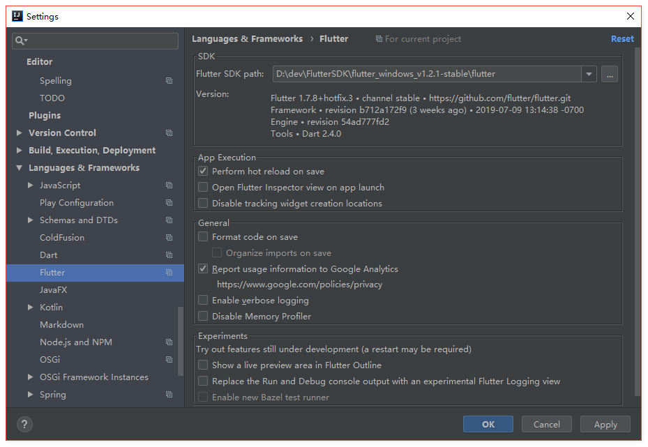This screenshot has height=447, width=648.
Task: Check Disable tracking widget creation locations
Action: point(203,203)
